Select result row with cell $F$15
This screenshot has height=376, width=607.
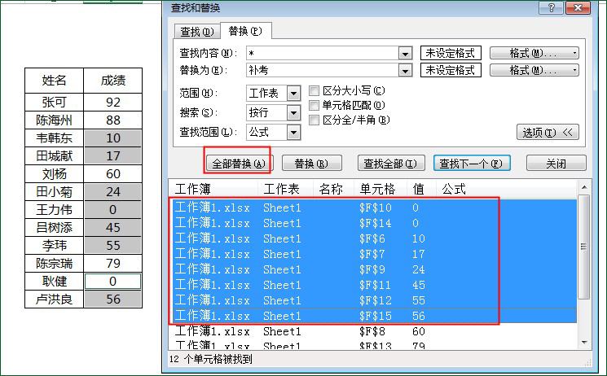point(373,316)
